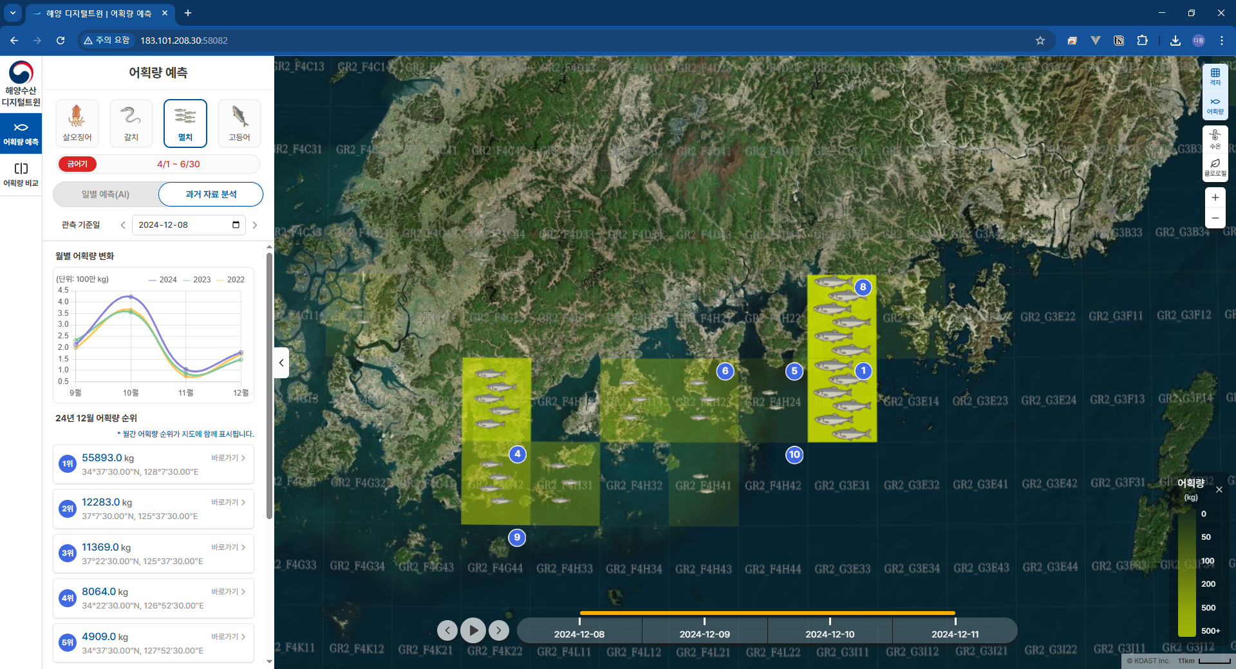1236x669 pixels.
Task: Click the 해양수산 디지털트윈 logo
Action: coord(21,84)
